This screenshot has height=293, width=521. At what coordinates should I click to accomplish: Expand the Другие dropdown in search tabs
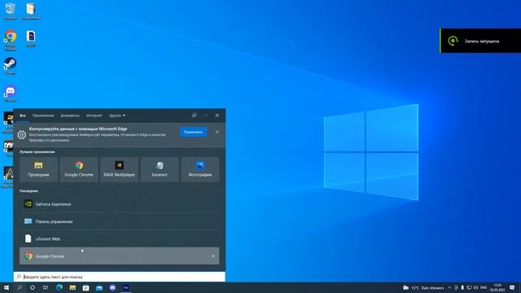(x=117, y=116)
